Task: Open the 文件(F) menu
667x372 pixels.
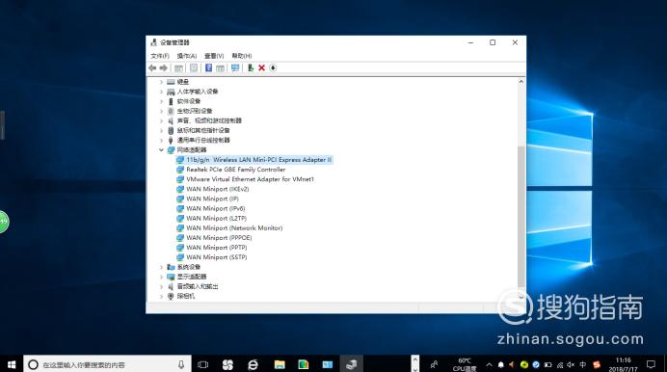Action: (159, 56)
